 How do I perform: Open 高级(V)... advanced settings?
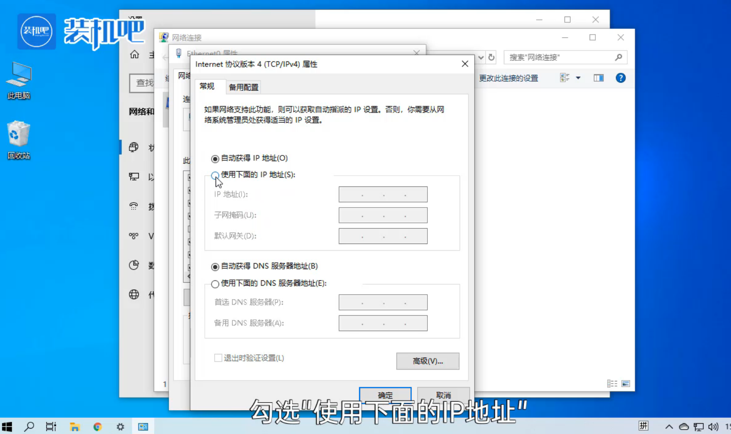pyautogui.click(x=427, y=361)
